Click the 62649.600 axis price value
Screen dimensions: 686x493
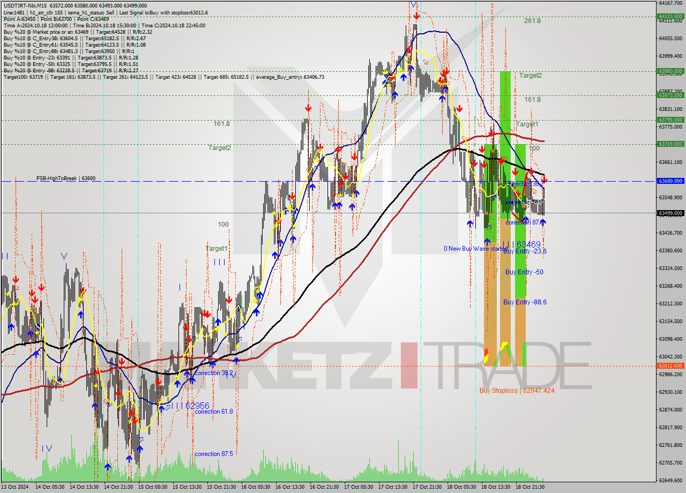(x=670, y=480)
